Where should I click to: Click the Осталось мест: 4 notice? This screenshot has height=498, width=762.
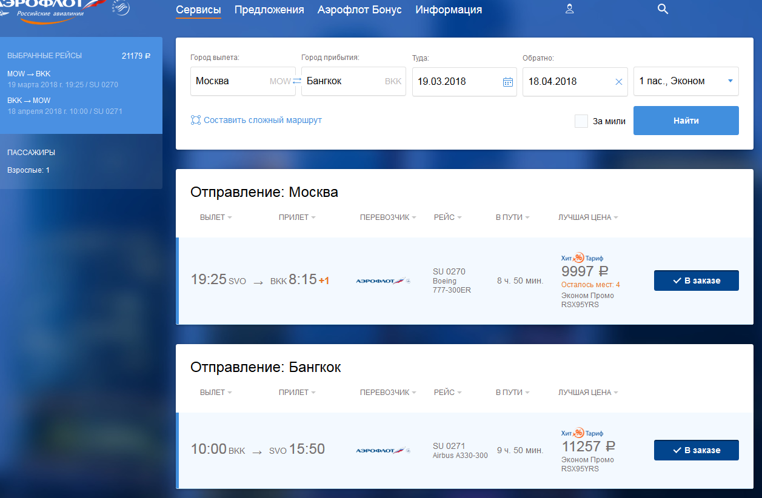pos(590,285)
